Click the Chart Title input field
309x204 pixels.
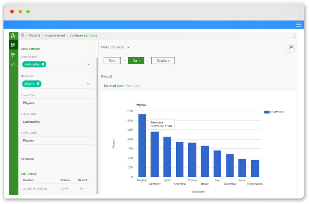[57, 103]
